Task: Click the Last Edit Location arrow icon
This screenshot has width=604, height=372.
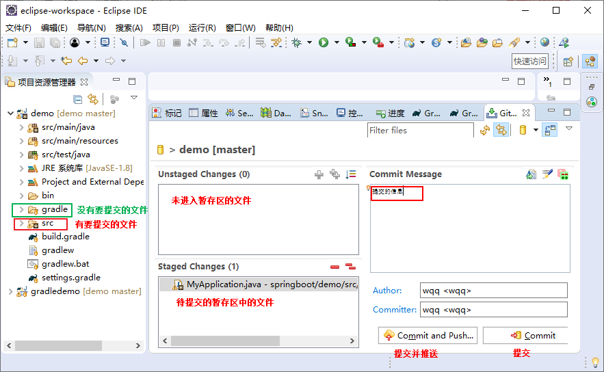Action: 66,61
